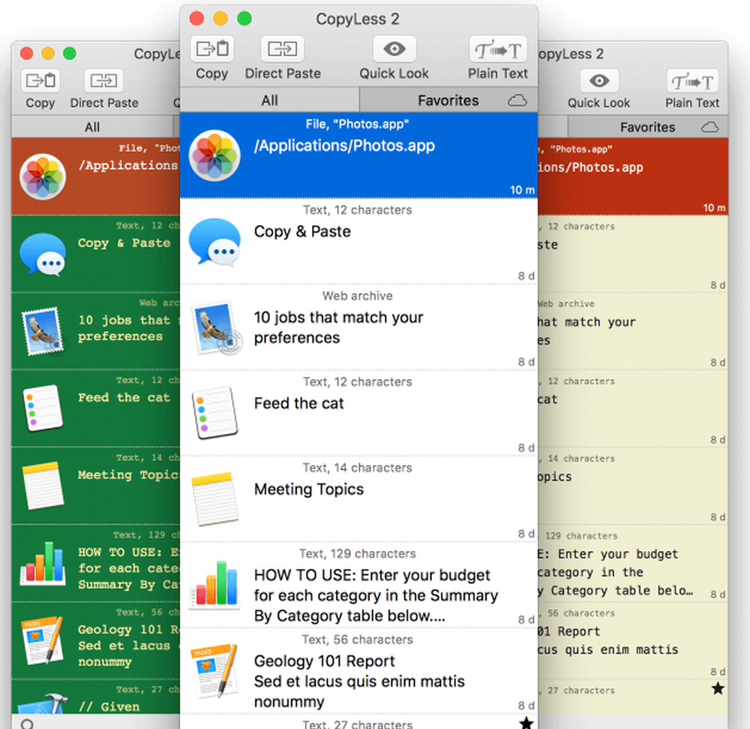Click the Mail stamp icon in the green window
This screenshot has width=750, height=729.
tap(43, 331)
